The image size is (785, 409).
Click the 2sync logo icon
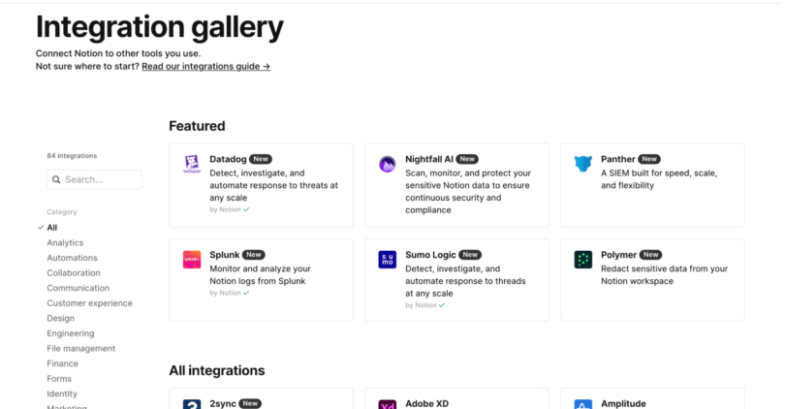(192, 404)
